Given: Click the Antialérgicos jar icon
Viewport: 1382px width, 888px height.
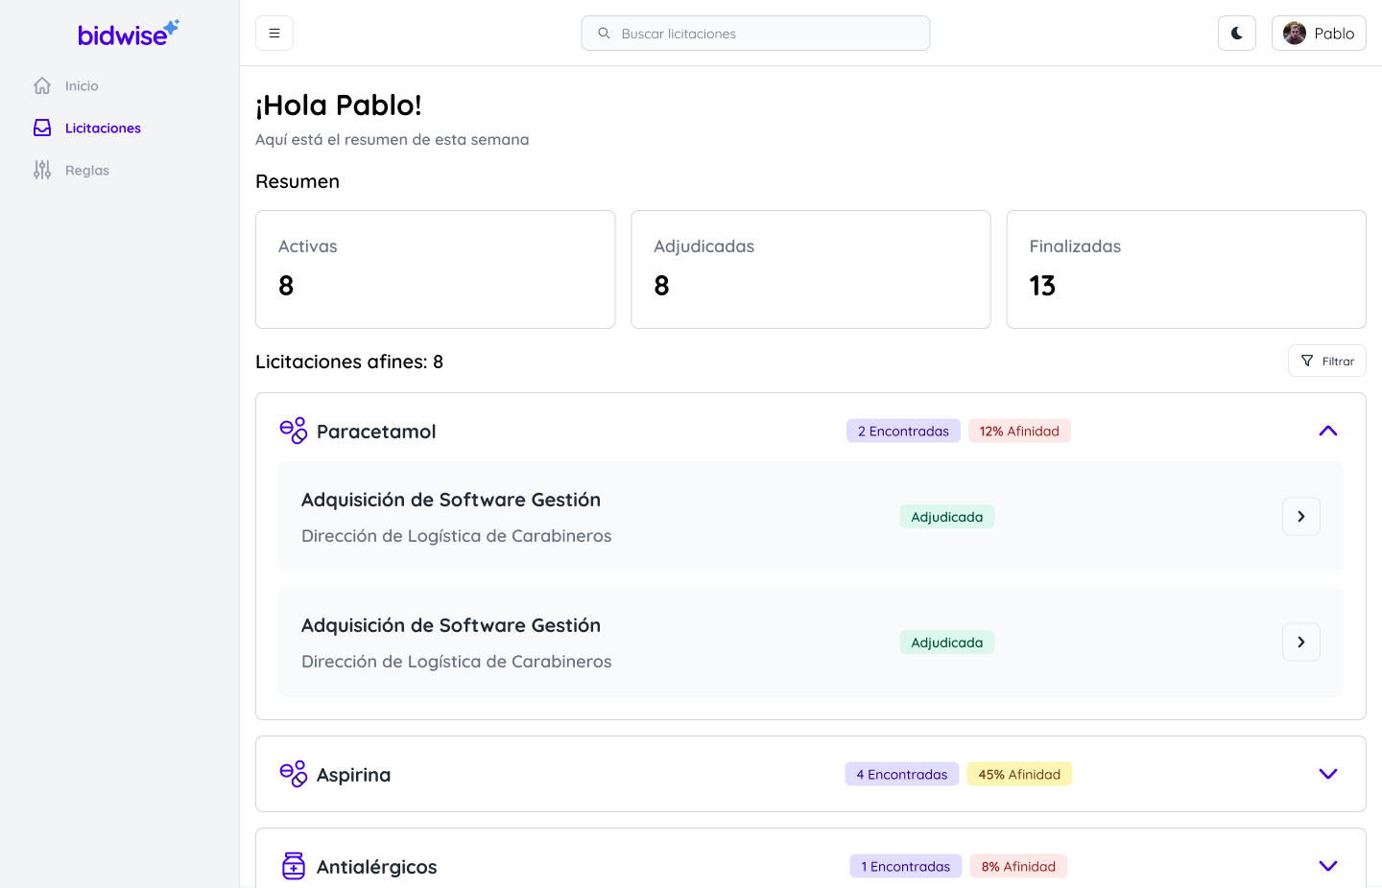Looking at the screenshot, I should [x=293, y=865].
